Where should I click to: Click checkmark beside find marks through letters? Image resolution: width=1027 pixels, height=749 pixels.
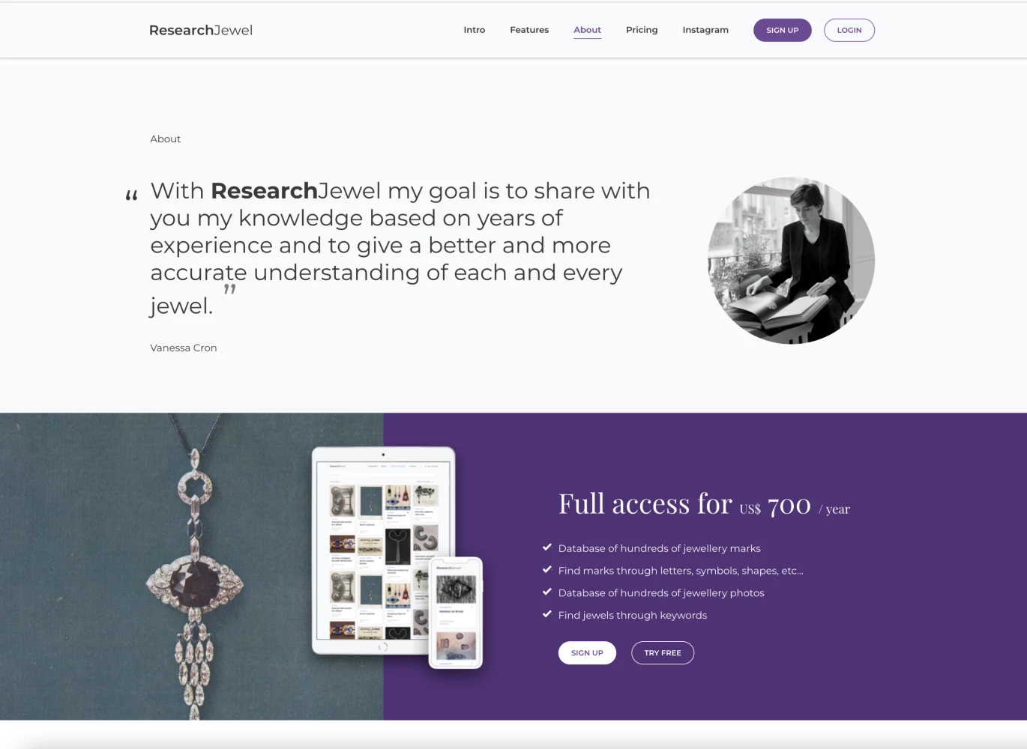click(x=547, y=570)
